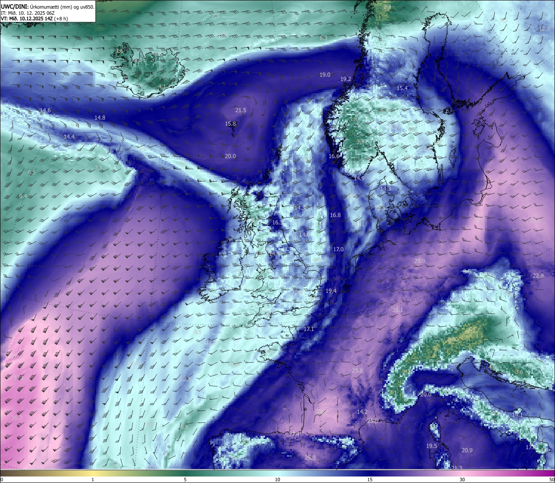The image size is (555, 483).
Task: Click the 20.9 value over the Tyrrhenian Sea
Action: (x=467, y=451)
